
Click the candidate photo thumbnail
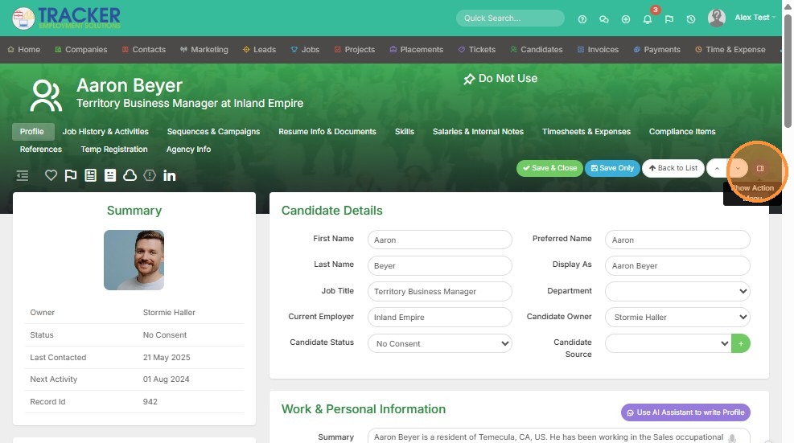point(134,260)
